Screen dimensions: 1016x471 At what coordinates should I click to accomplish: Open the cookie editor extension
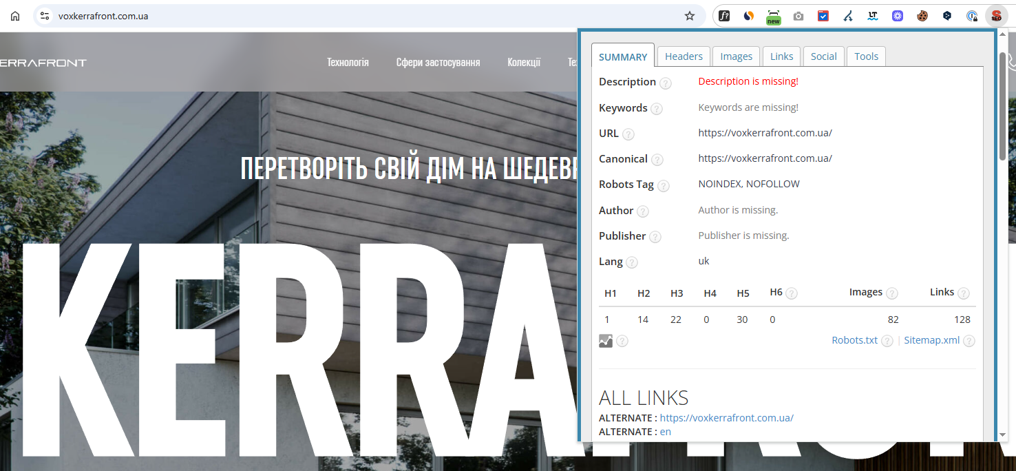(x=922, y=16)
